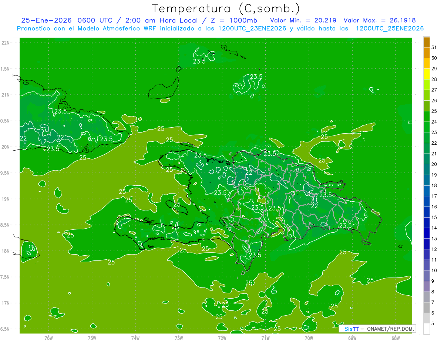Pick the orange swatch between 30 and 31
The image size is (444, 343).
click(427, 53)
